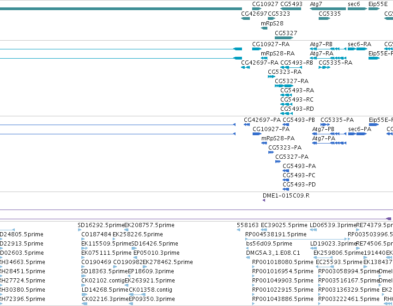Click transcript CG5323-RA
This screenshot has height=306, width=393.
point(285,72)
